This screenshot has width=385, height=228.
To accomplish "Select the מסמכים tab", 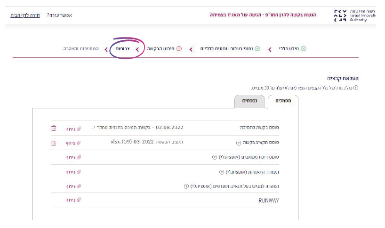I will pos(282,101).
